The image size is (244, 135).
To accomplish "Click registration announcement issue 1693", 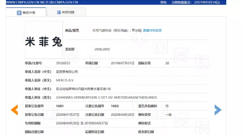I will [115, 106].
